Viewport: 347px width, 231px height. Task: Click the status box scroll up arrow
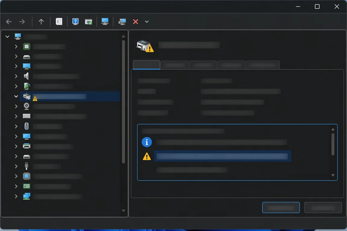[333, 129]
